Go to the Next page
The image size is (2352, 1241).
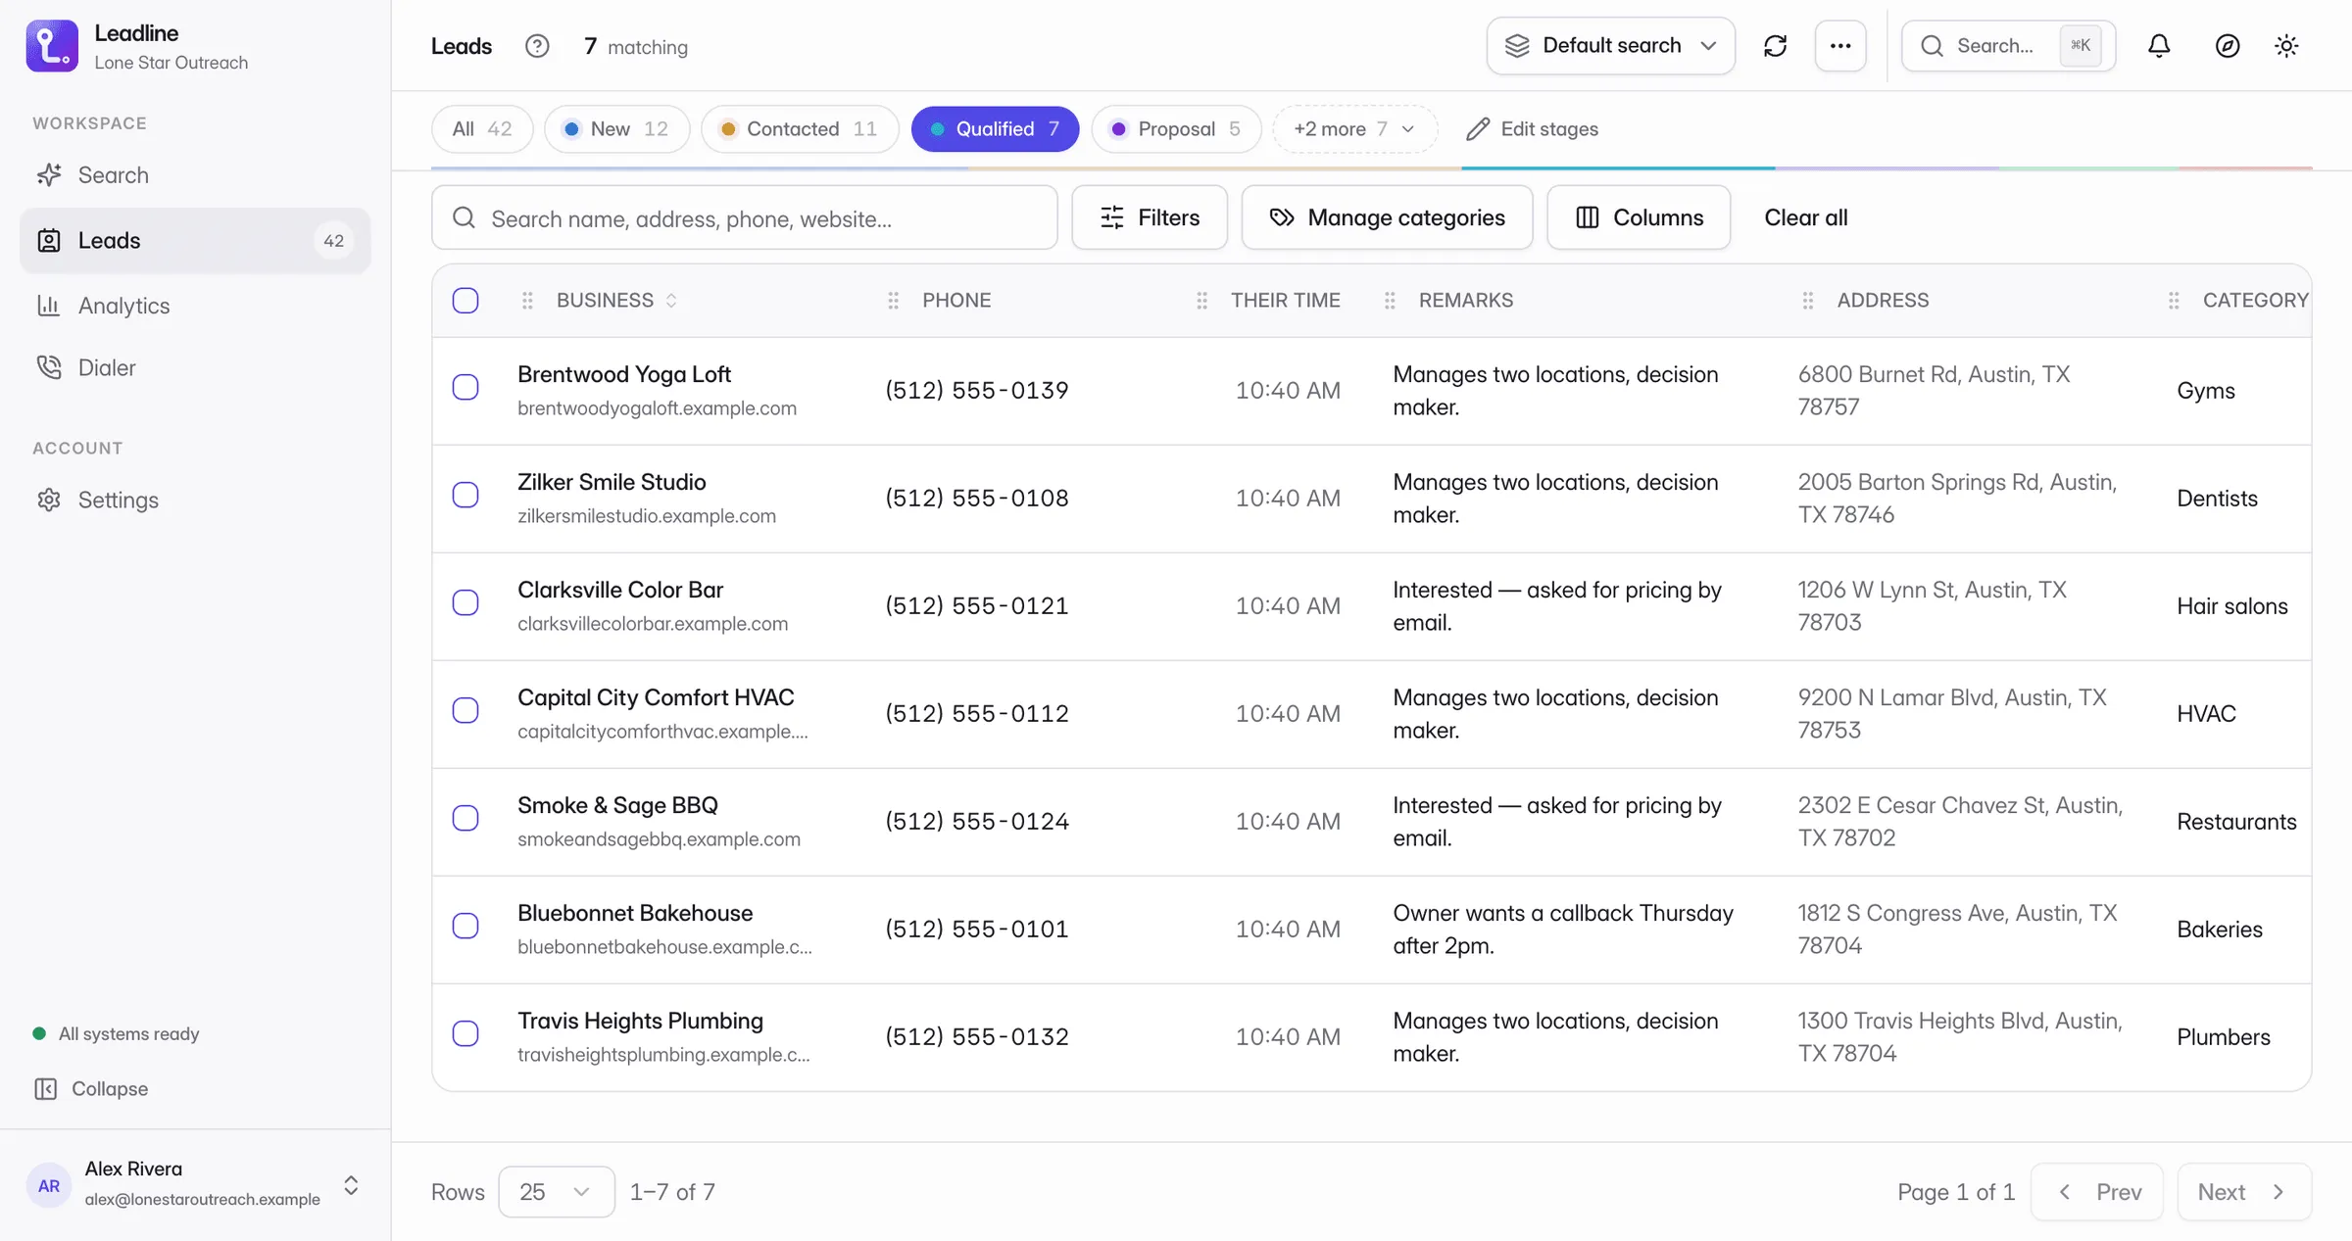(2244, 1192)
